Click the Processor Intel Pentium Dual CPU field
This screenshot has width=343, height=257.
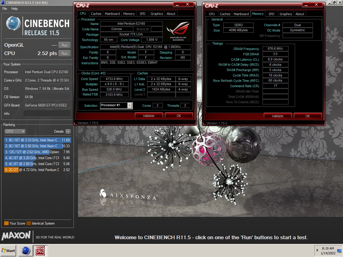pos(47,72)
